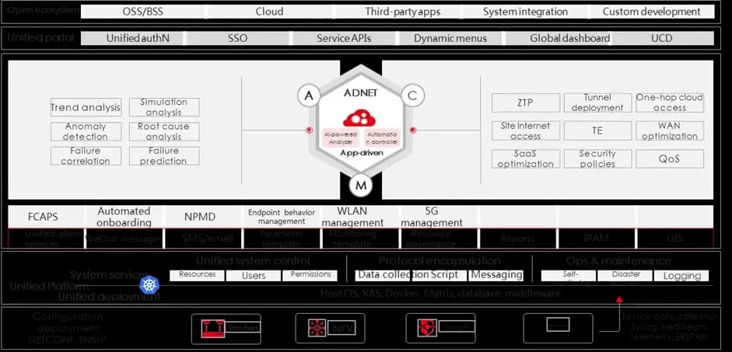This screenshot has width=732, height=352.
Task: Click Anomaly detection
Action: (86, 131)
